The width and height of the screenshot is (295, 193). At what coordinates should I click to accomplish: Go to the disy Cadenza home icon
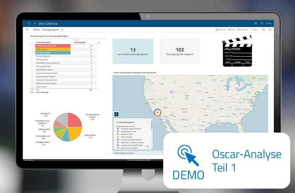pyautogui.click(x=29, y=23)
